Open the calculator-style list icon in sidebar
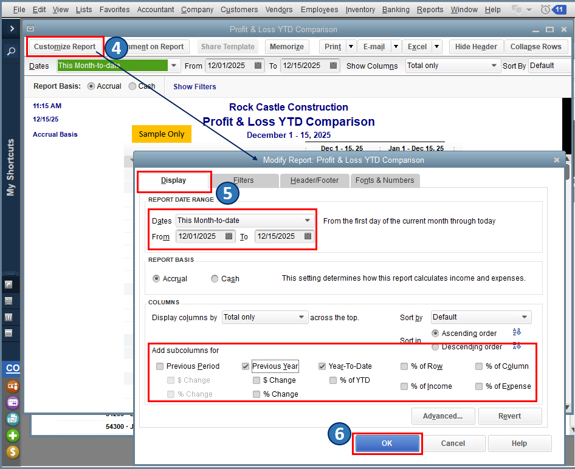 pyautogui.click(x=9, y=301)
